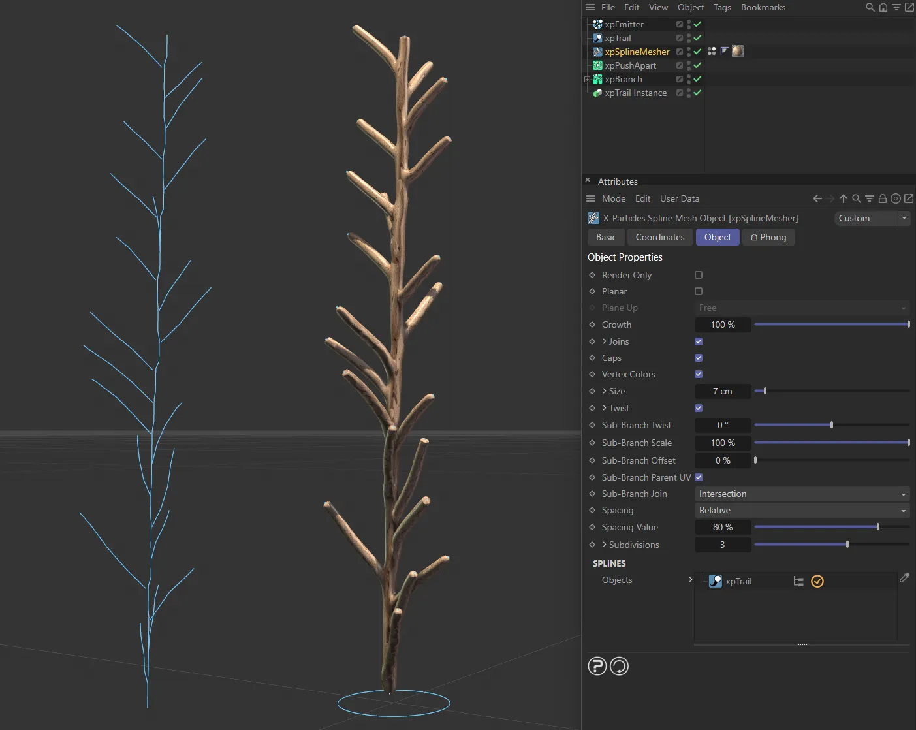Image resolution: width=916 pixels, height=730 pixels.
Task: Click the xpEmitter object icon
Action: [597, 24]
